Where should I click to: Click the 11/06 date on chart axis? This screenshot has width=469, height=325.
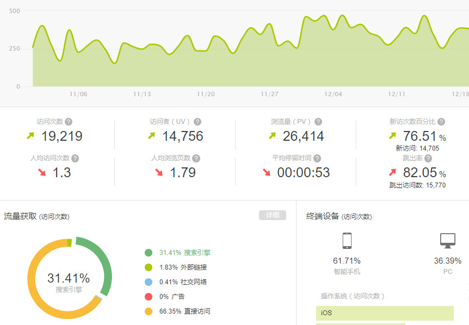tap(78, 94)
